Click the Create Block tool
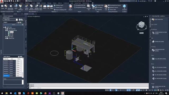This screenshot has width=169, height=95. click(x=26, y=7)
